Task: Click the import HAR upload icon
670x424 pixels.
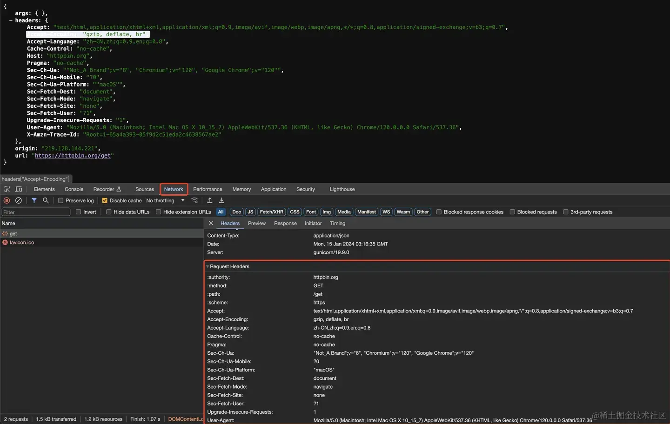Action: point(210,200)
